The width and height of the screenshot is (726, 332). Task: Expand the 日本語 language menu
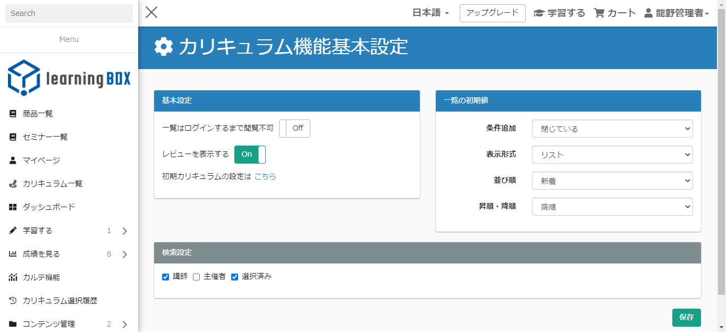pyautogui.click(x=430, y=13)
